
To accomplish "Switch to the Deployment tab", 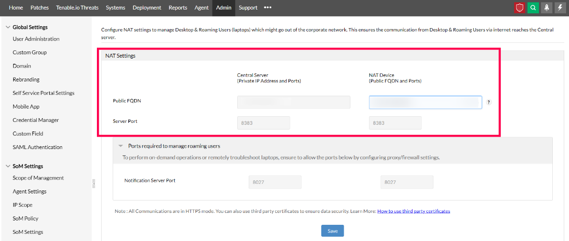I will [x=147, y=8].
